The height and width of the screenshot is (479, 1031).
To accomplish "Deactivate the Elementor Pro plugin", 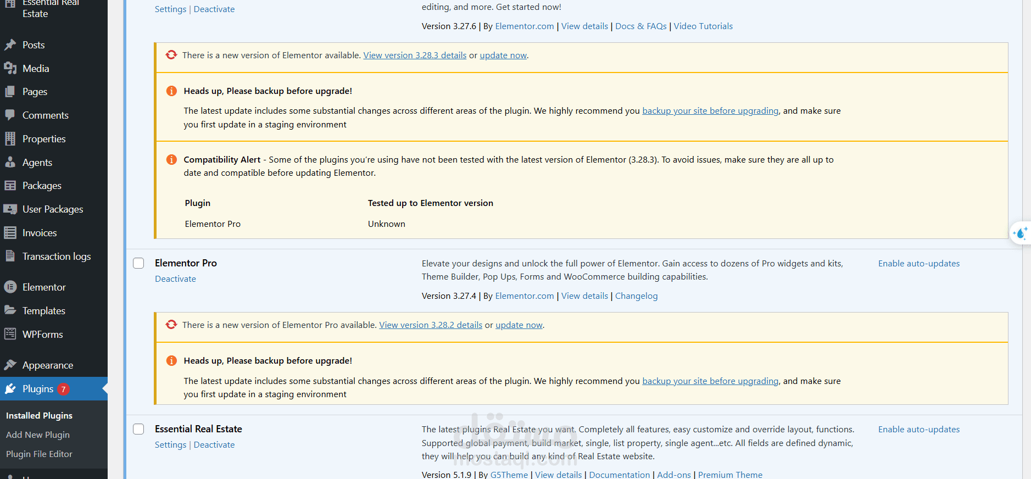I will point(175,279).
